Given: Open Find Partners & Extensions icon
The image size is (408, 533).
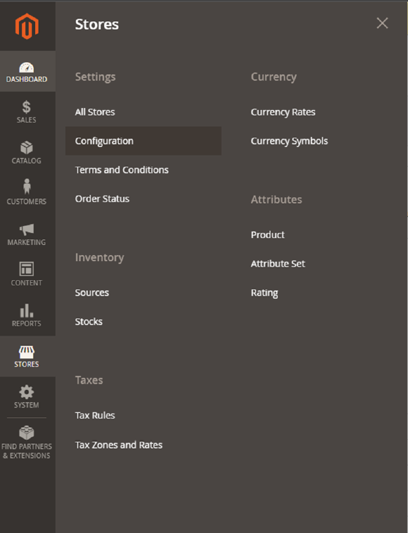Looking at the screenshot, I should (x=27, y=432).
